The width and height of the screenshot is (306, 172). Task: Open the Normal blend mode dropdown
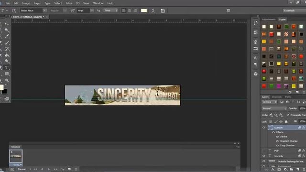pyautogui.click(x=274, y=108)
